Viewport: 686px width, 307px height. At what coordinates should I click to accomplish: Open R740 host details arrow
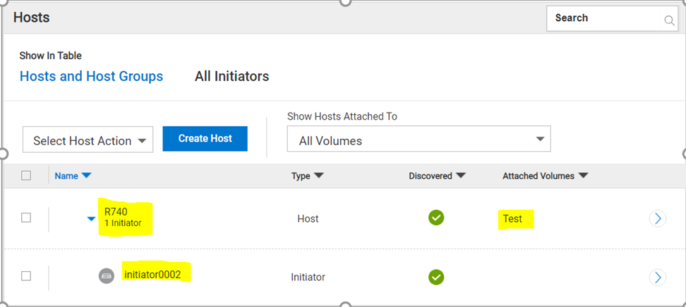pos(657,218)
